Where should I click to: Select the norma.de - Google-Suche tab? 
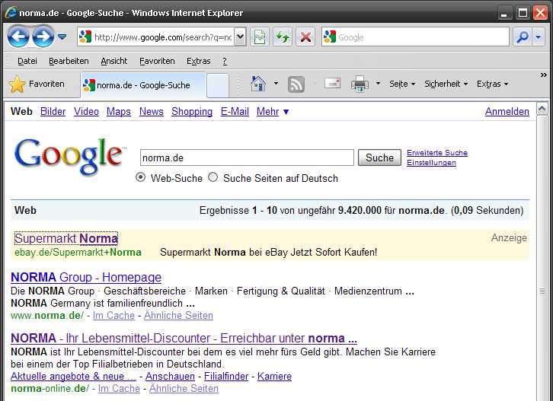143,85
